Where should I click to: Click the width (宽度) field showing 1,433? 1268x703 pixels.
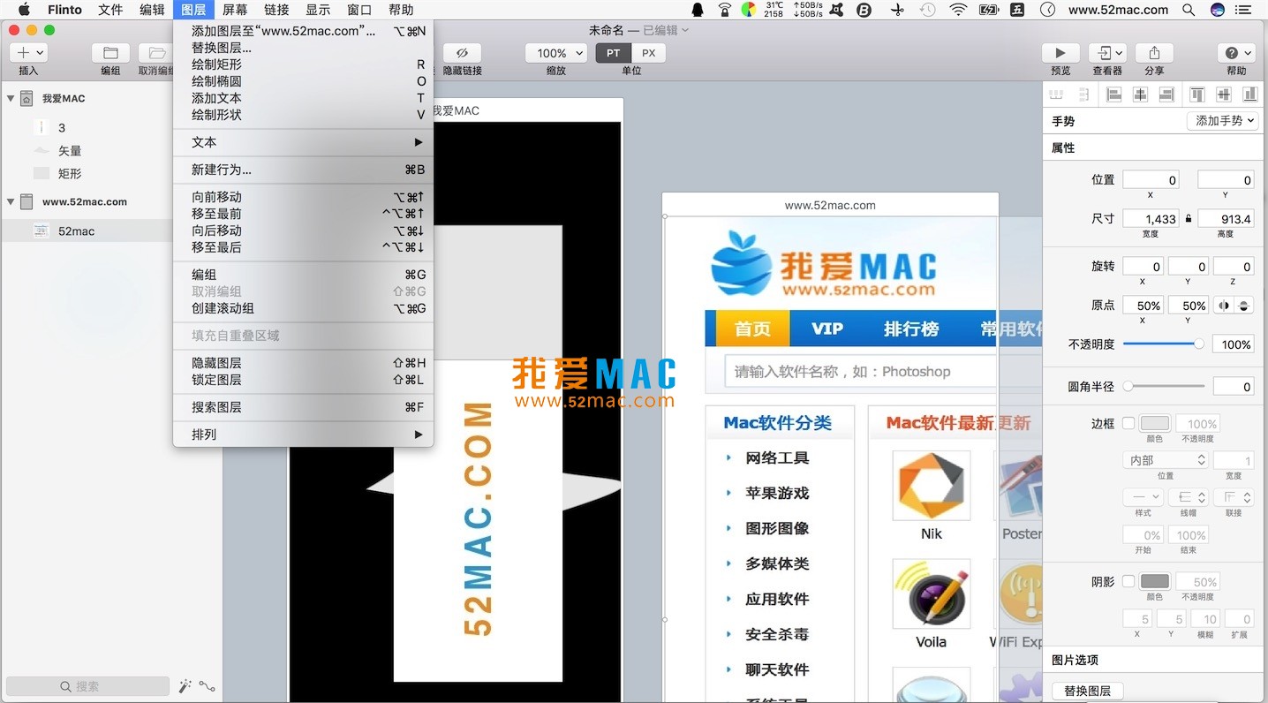[1151, 218]
